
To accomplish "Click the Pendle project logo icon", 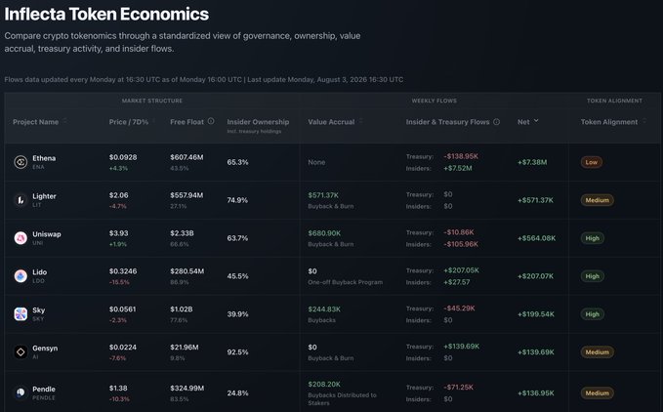I will point(21,392).
